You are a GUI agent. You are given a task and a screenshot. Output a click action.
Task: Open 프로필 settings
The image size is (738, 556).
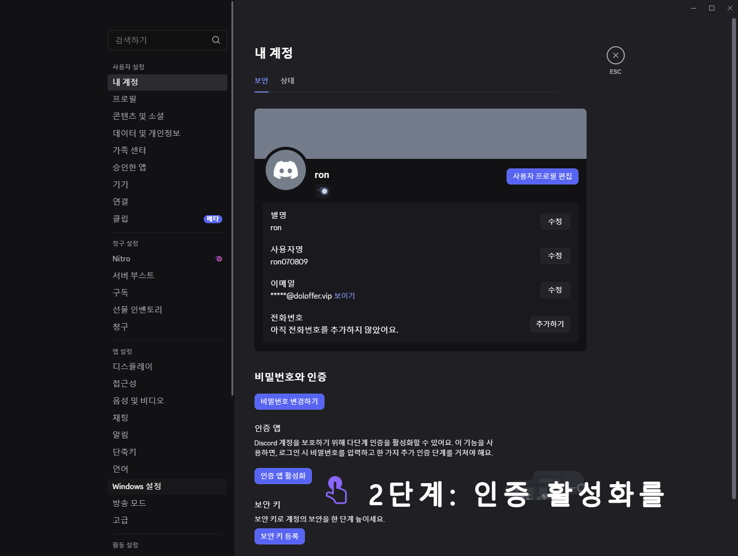(168, 99)
